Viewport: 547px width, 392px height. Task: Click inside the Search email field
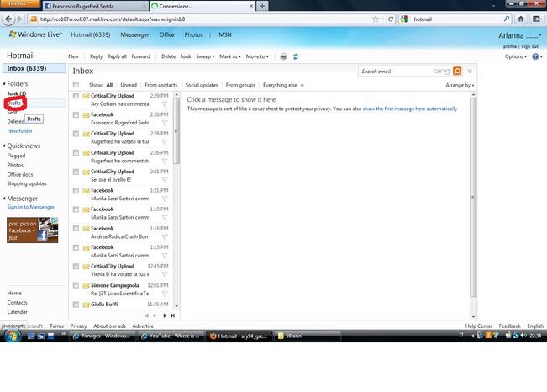tap(396, 71)
